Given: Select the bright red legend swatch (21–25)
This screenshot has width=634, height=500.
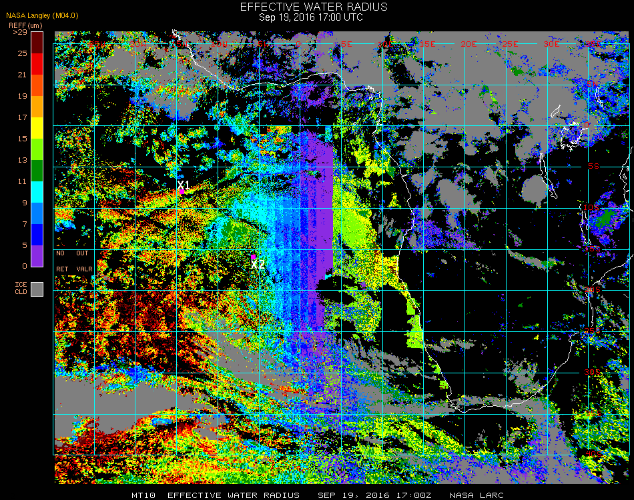Looking at the screenshot, I should 37,64.
